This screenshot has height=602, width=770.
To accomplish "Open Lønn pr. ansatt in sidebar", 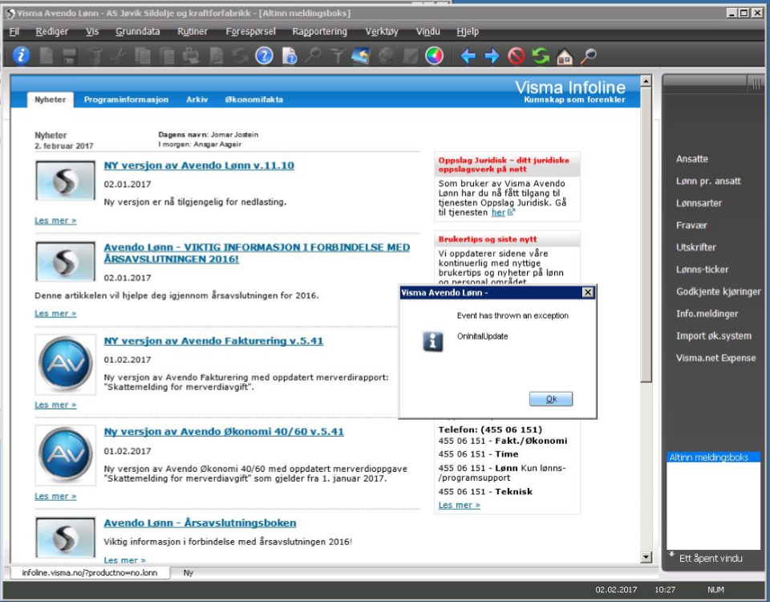I will 708,181.
